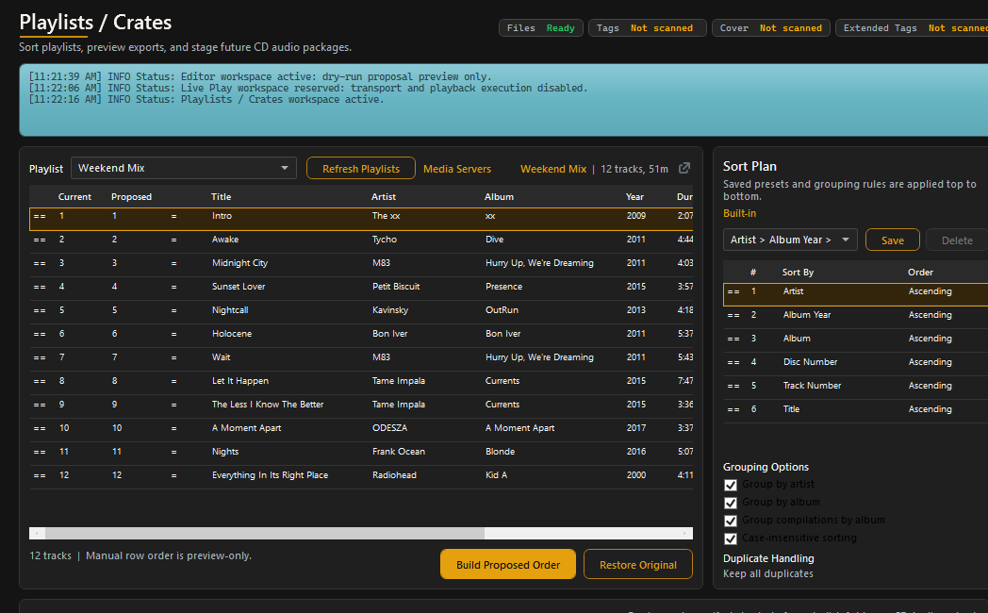
Task: Click the Sort By column header
Action: click(798, 273)
